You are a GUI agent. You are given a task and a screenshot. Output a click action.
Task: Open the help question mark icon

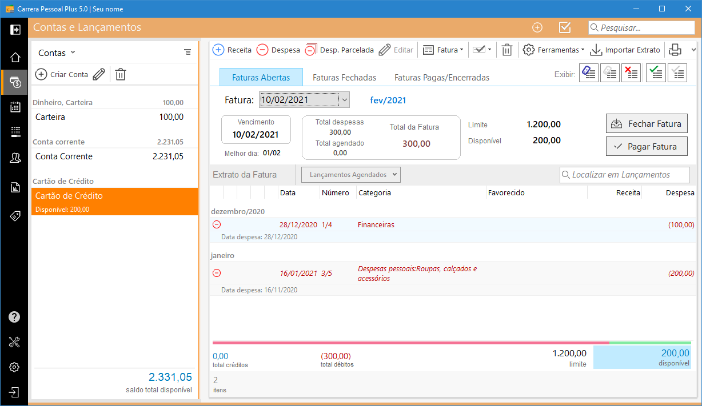click(x=15, y=317)
